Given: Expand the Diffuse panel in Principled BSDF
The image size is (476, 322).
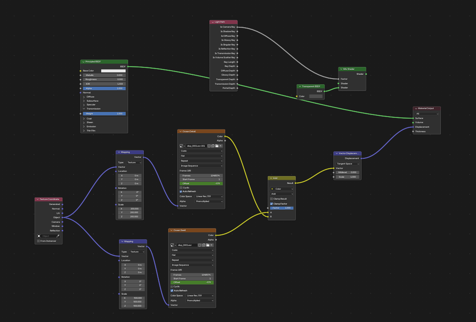Looking at the screenshot, I should point(84,97).
